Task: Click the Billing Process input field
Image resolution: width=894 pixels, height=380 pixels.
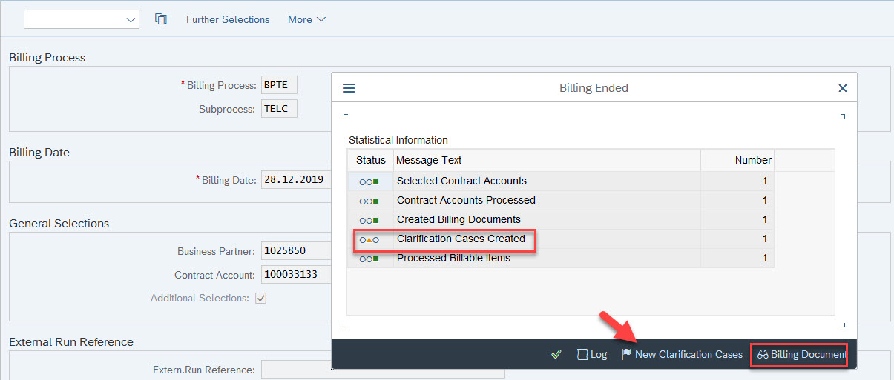Action: 279,85
